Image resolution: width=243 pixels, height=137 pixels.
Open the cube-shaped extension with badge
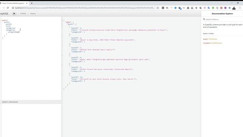click(x=180, y=8)
